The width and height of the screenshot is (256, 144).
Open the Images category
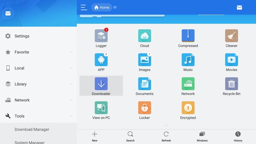pos(145,60)
